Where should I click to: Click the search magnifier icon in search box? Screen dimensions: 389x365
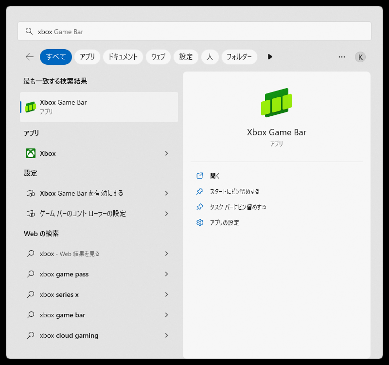click(29, 31)
